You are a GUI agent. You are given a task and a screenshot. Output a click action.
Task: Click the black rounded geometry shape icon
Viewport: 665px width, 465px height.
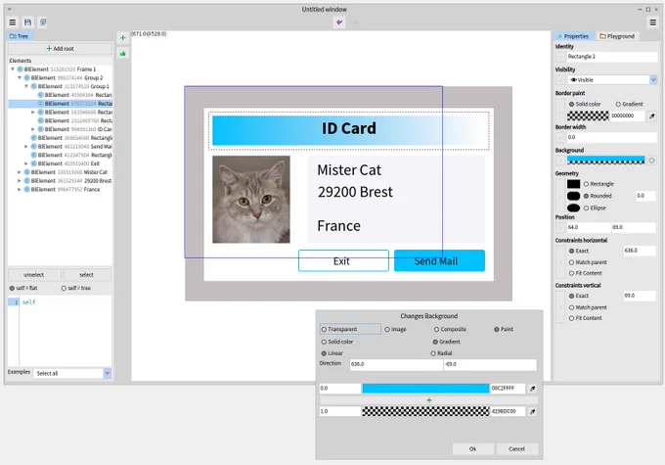tap(573, 196)
